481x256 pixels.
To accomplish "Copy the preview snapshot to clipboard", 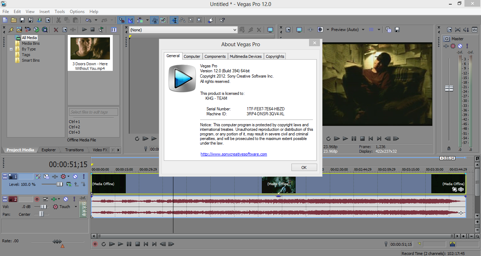I will point(388,30).
